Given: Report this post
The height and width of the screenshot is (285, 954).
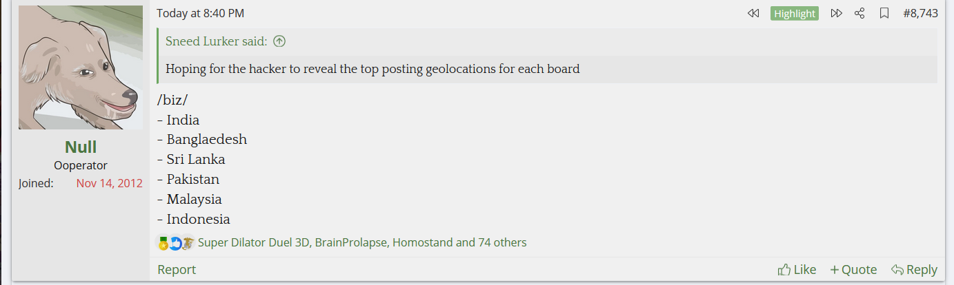Looking at the screenshot, I should tap(177, 270).
